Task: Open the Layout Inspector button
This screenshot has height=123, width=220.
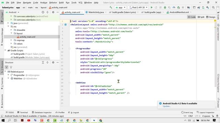Action: 206,112
